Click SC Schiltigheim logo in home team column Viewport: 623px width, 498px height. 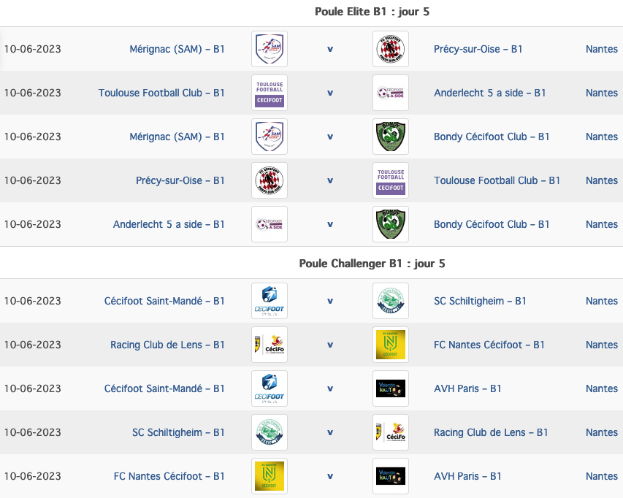pos(270,432)
